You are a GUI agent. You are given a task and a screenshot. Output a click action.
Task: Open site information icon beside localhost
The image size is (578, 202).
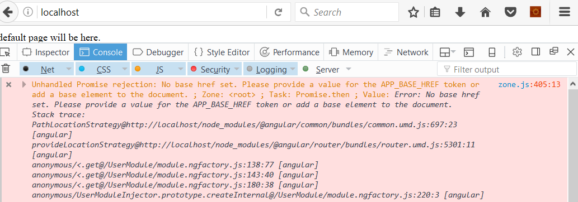[28, 12]
